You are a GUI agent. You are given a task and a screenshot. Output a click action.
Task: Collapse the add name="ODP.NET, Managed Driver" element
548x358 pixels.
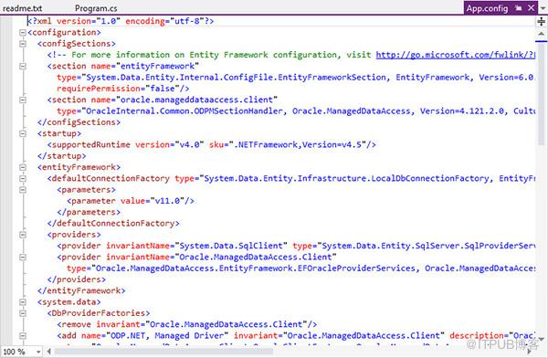[x=23, y=336]
